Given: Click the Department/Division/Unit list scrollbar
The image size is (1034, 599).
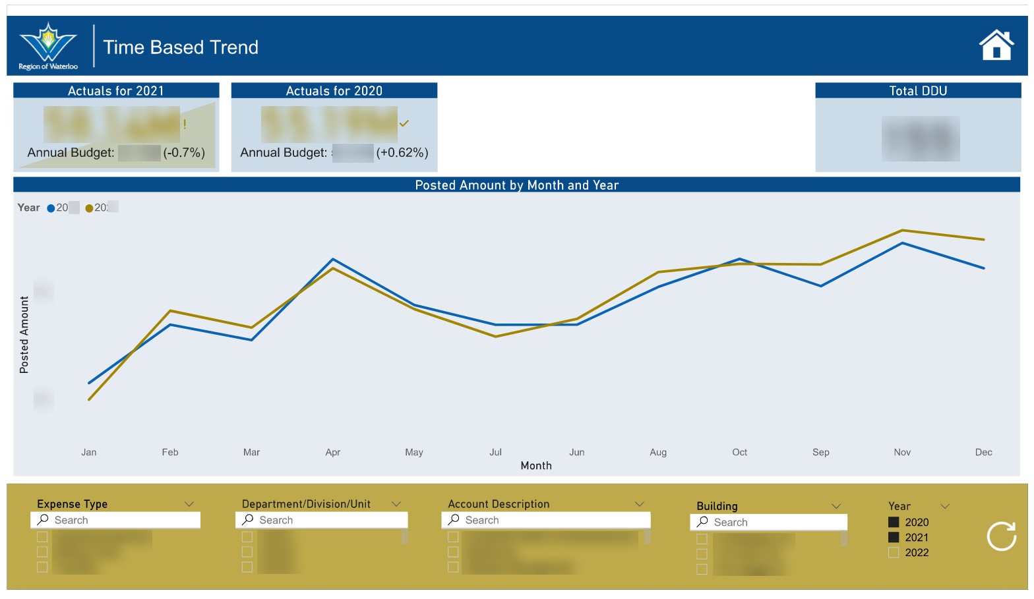Looking at the screenshot, I should [404, 536].
